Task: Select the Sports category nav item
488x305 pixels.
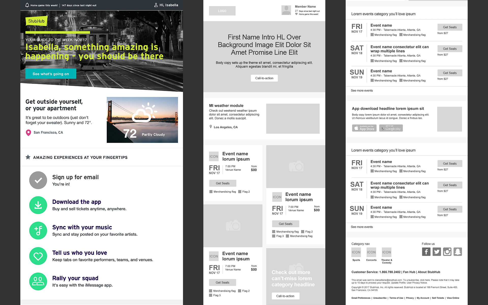Action: (x=356, y=254)
